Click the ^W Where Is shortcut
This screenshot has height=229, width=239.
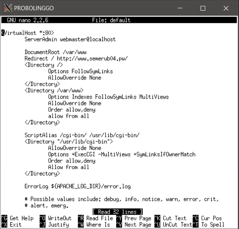tap(94, 225)
